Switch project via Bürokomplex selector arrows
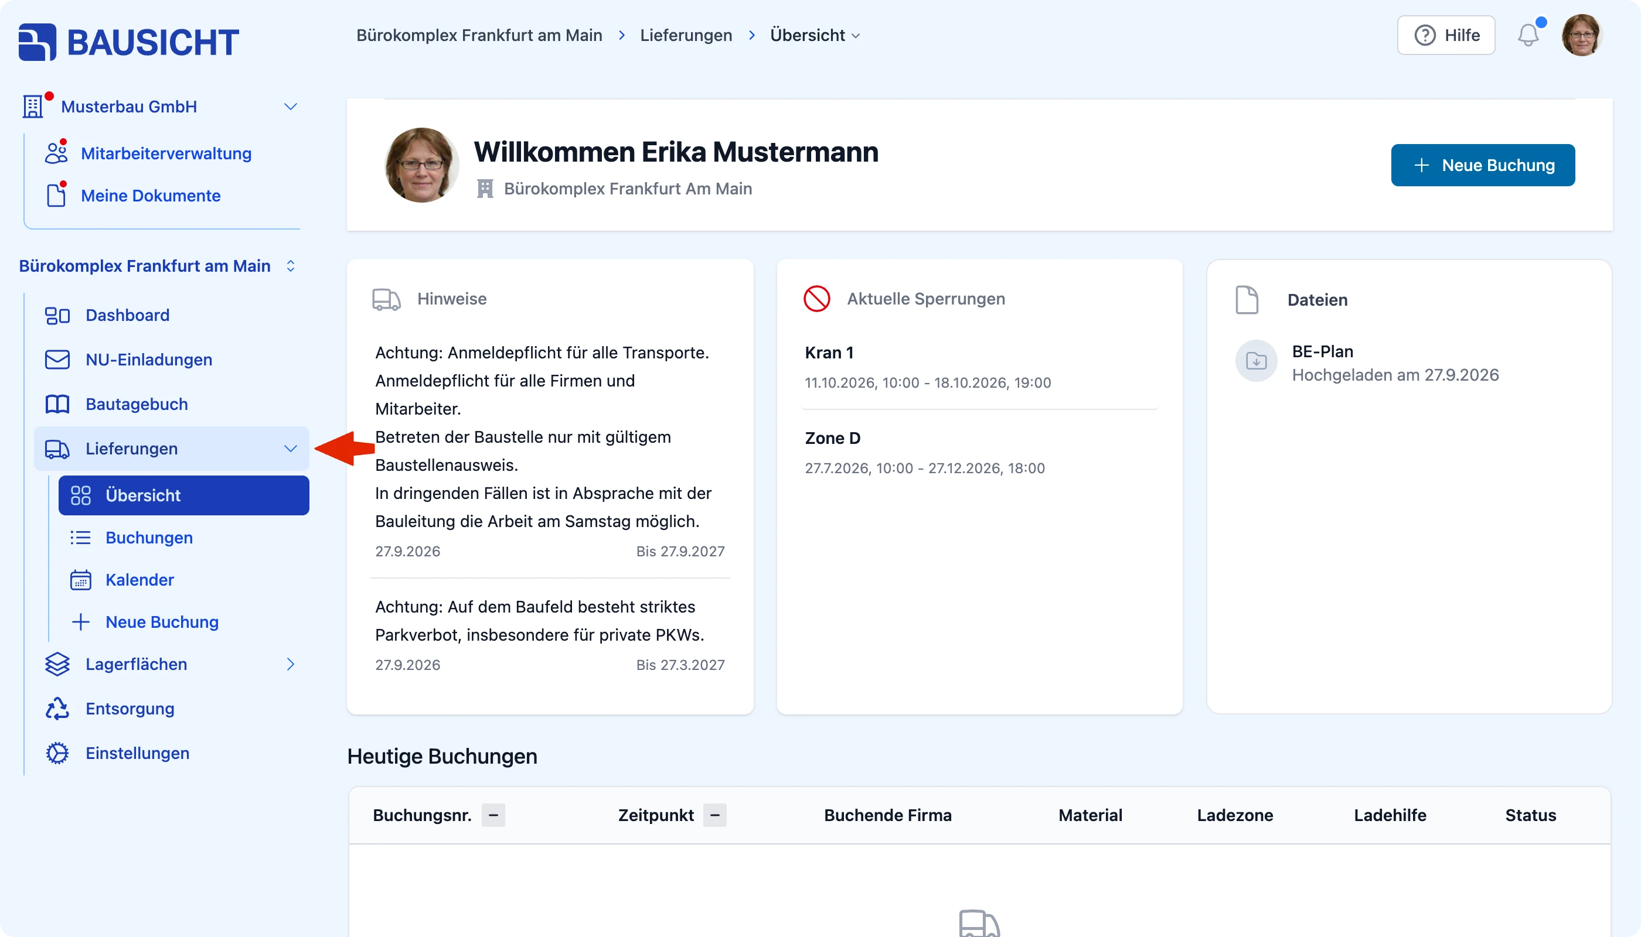1641x937 pixels. (x=291, y=266)
